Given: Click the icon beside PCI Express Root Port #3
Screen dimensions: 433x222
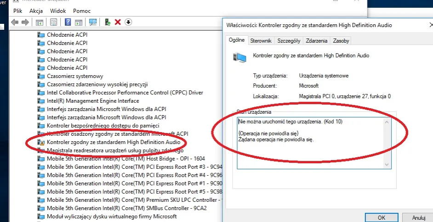Looking at the screenshot, I should [41, 167].
